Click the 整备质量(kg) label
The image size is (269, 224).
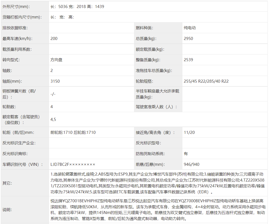click(x=148, y=60)
